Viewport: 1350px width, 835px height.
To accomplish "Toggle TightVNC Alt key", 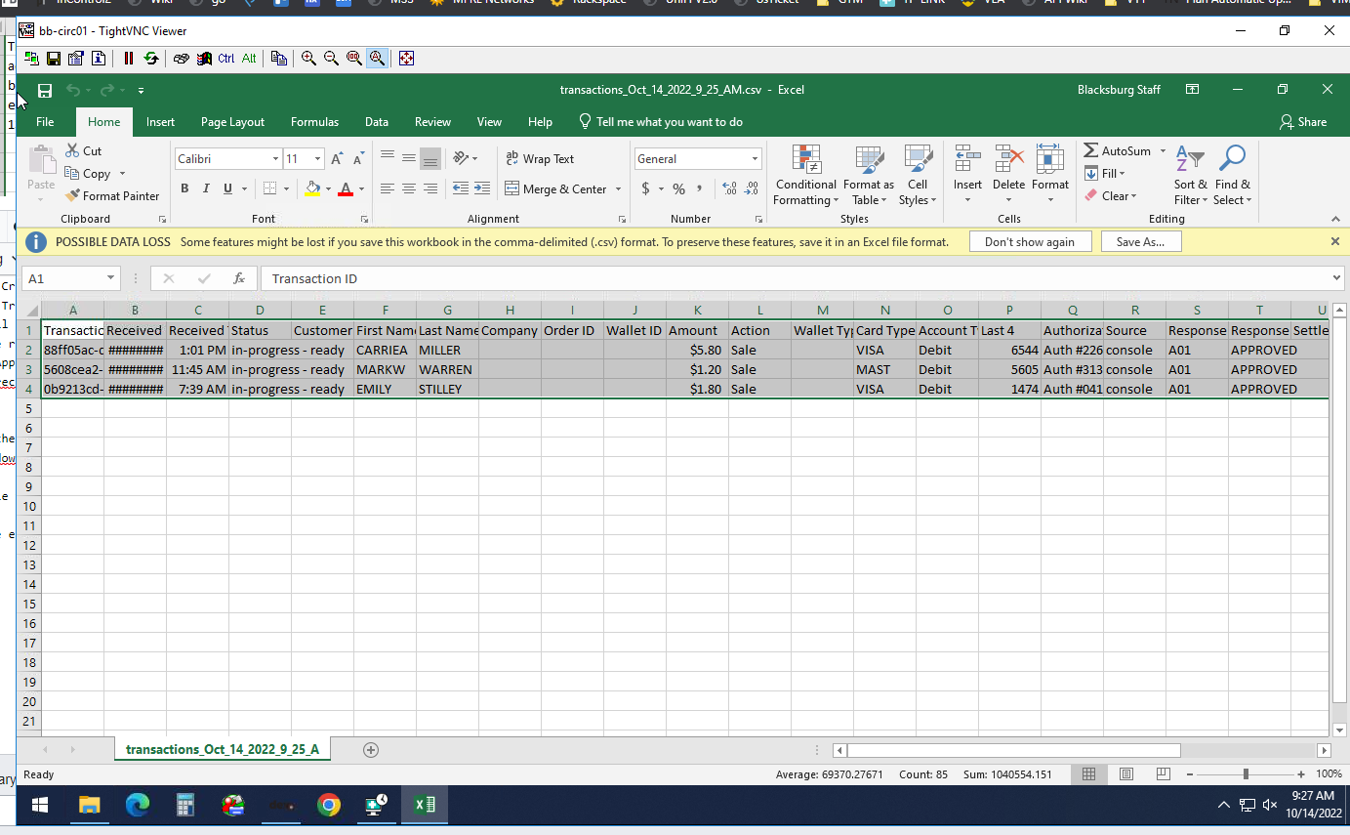I will pos(249,59).
